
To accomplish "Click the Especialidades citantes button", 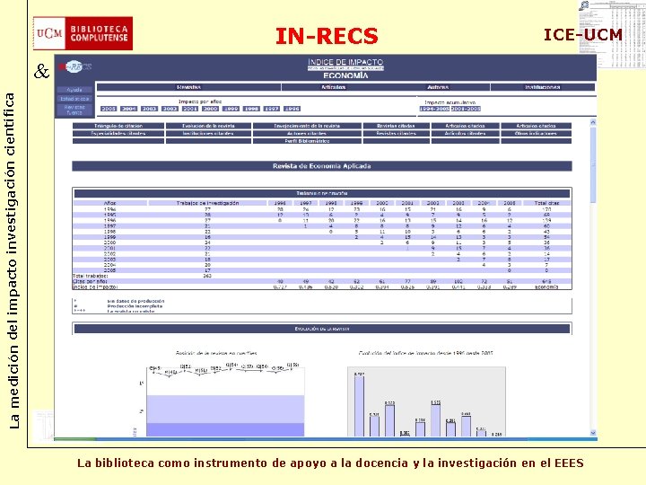I will tap(118, 134).
